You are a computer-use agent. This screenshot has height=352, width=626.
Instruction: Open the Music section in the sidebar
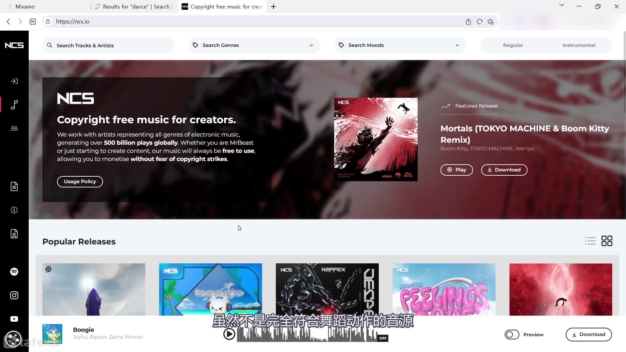click(14, 105)
